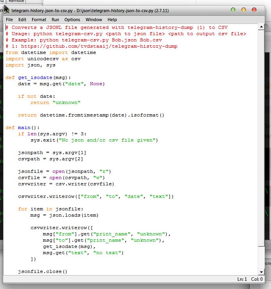Viewport: 271px width, 289px height.
Task: Click the 'date = msg.get("date", None)' line
Action: click(x=61, y=84)
